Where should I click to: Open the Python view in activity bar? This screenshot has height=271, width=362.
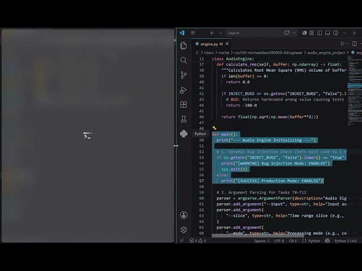coord(183,134)
